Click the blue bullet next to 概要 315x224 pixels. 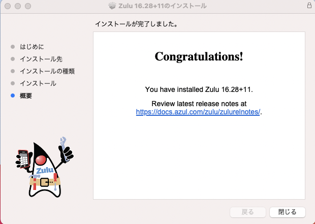(x=13, y=95)
